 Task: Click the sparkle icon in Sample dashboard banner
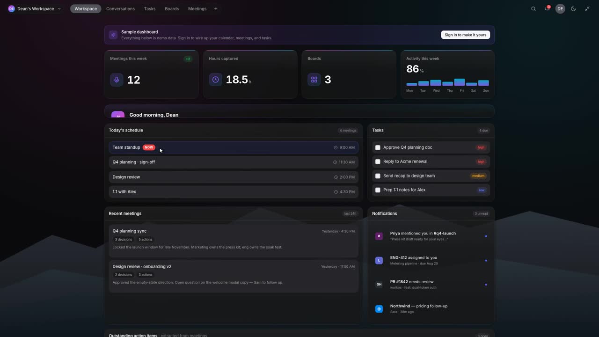(113, 35)
